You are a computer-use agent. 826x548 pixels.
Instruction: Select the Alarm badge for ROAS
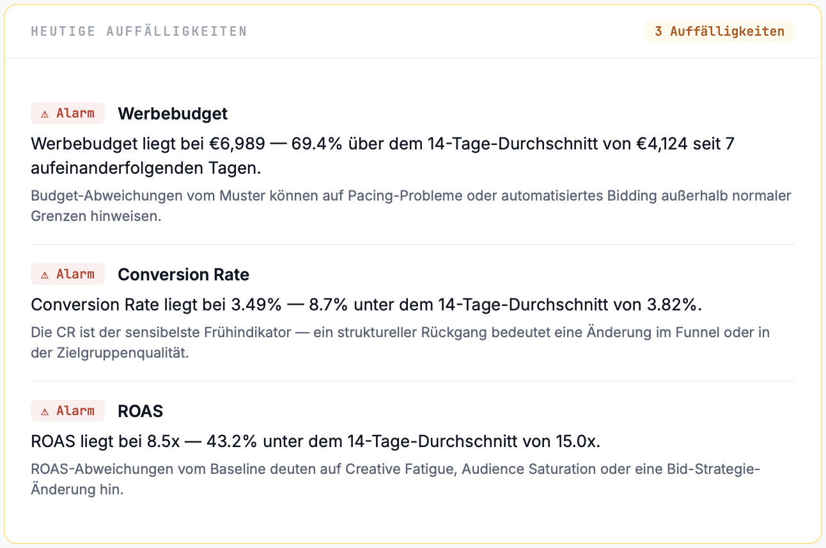68,411
